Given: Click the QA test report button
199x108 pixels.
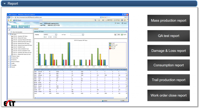Looking at the screenshot, I should pyautogui.click(x=169, y=36).
